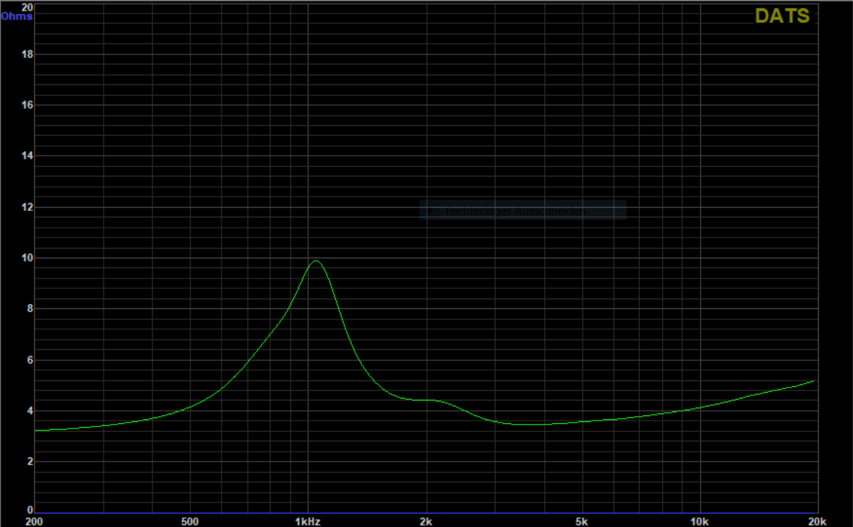Click the curve's small shoulder bump at 2k

[x=428, y=400]
